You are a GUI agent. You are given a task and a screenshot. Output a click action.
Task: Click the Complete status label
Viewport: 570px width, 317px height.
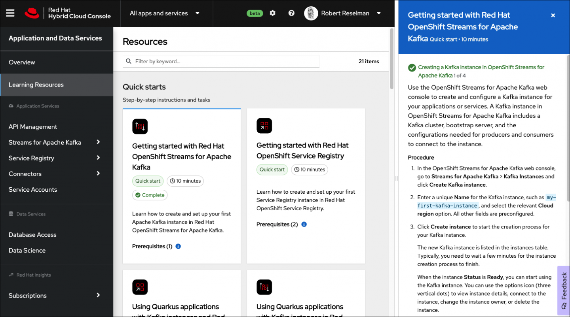[150, 195]
